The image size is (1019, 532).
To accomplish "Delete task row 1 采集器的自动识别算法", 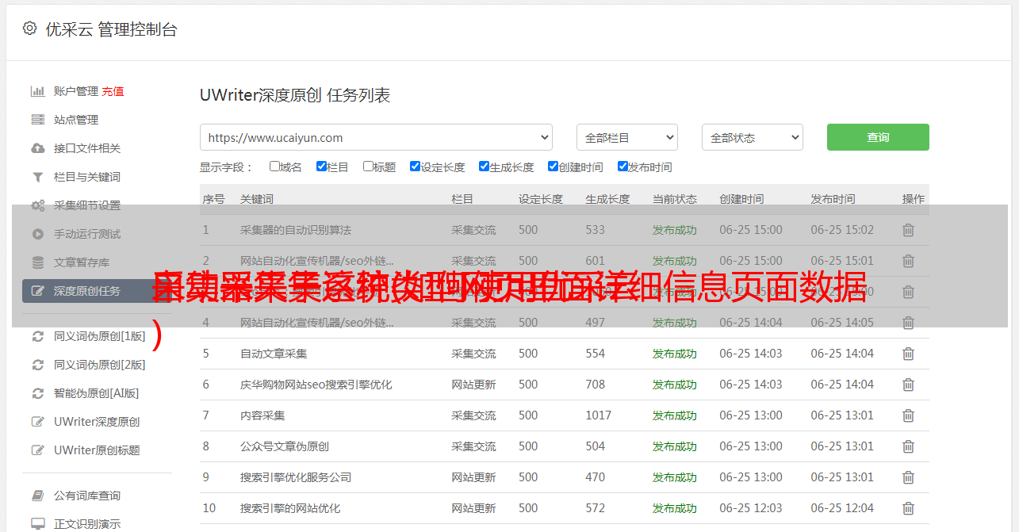I will (909, 230).
